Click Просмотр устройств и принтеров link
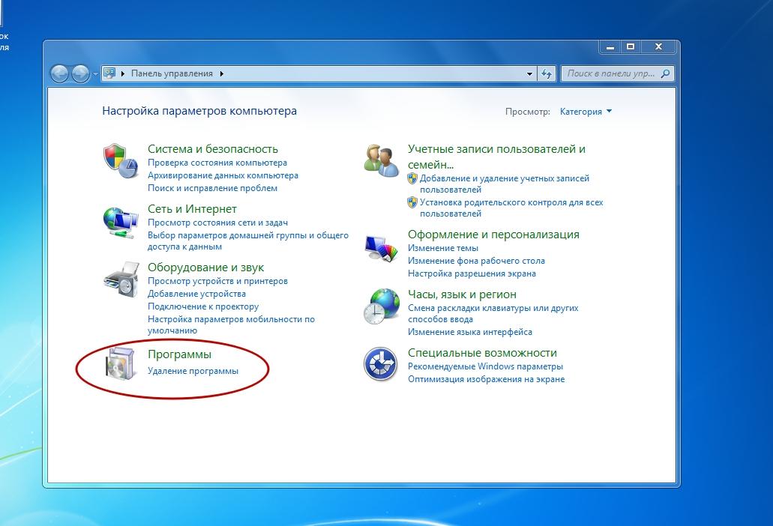 coord(217,281)
